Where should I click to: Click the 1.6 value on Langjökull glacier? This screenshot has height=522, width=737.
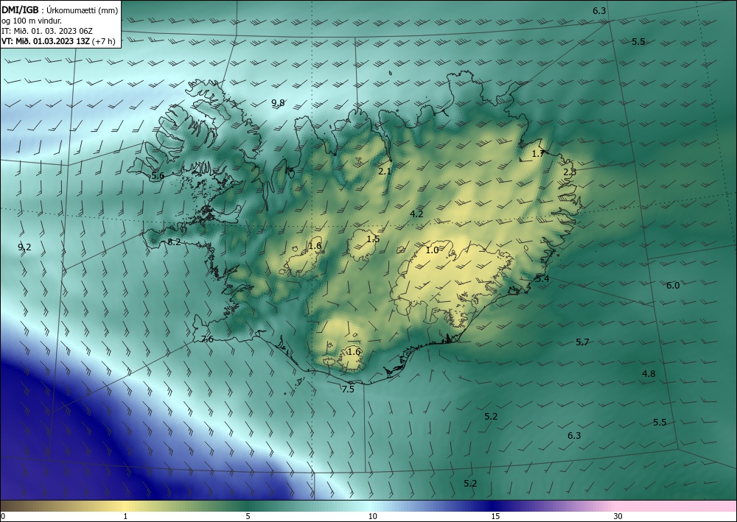pyautogui.click(x=315, y=245)
